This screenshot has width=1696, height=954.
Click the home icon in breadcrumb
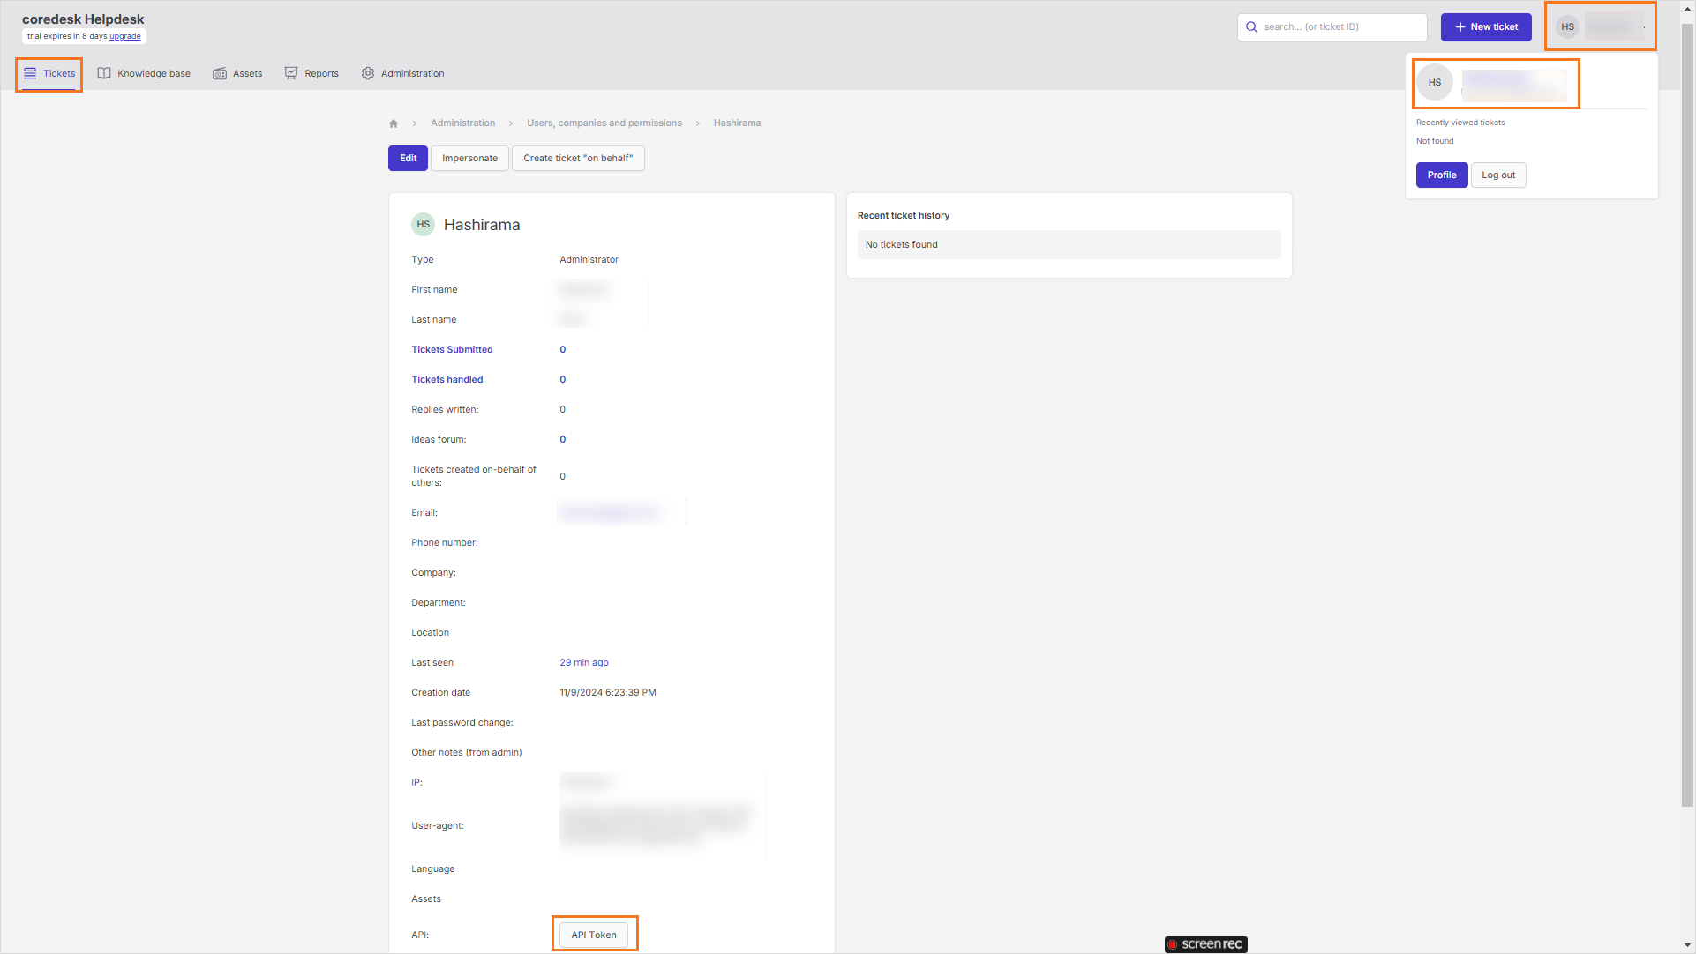[x=394, y=123]
